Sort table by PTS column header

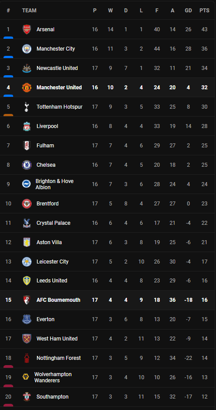click(205, 11)
